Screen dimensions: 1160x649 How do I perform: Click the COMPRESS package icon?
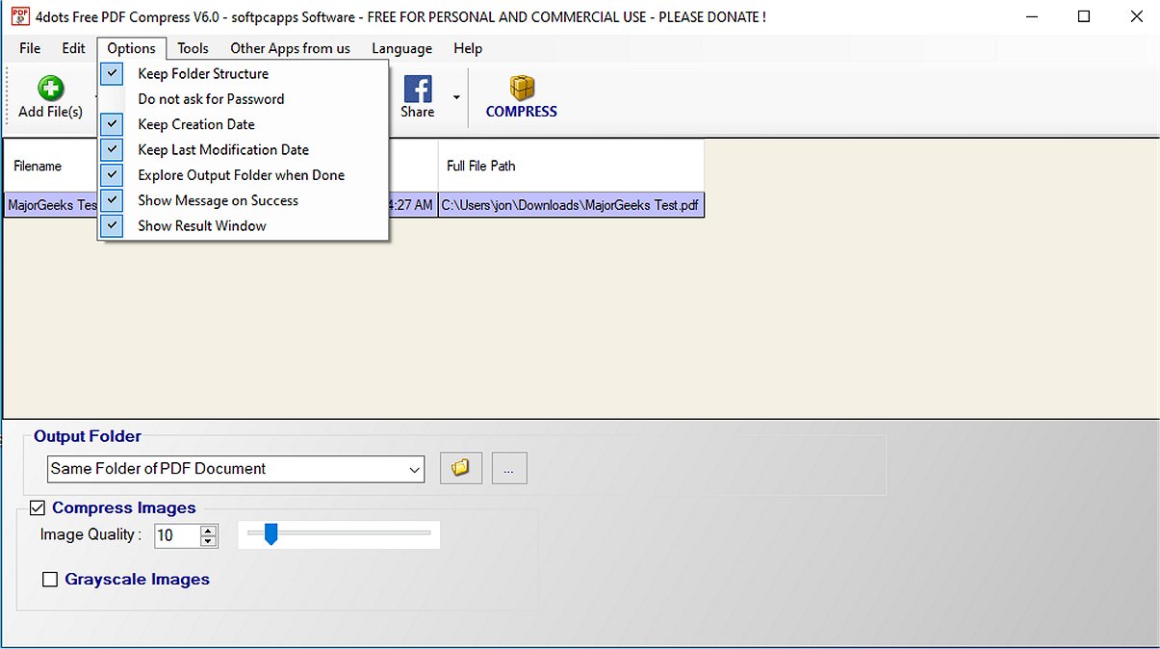coord(521,87)
